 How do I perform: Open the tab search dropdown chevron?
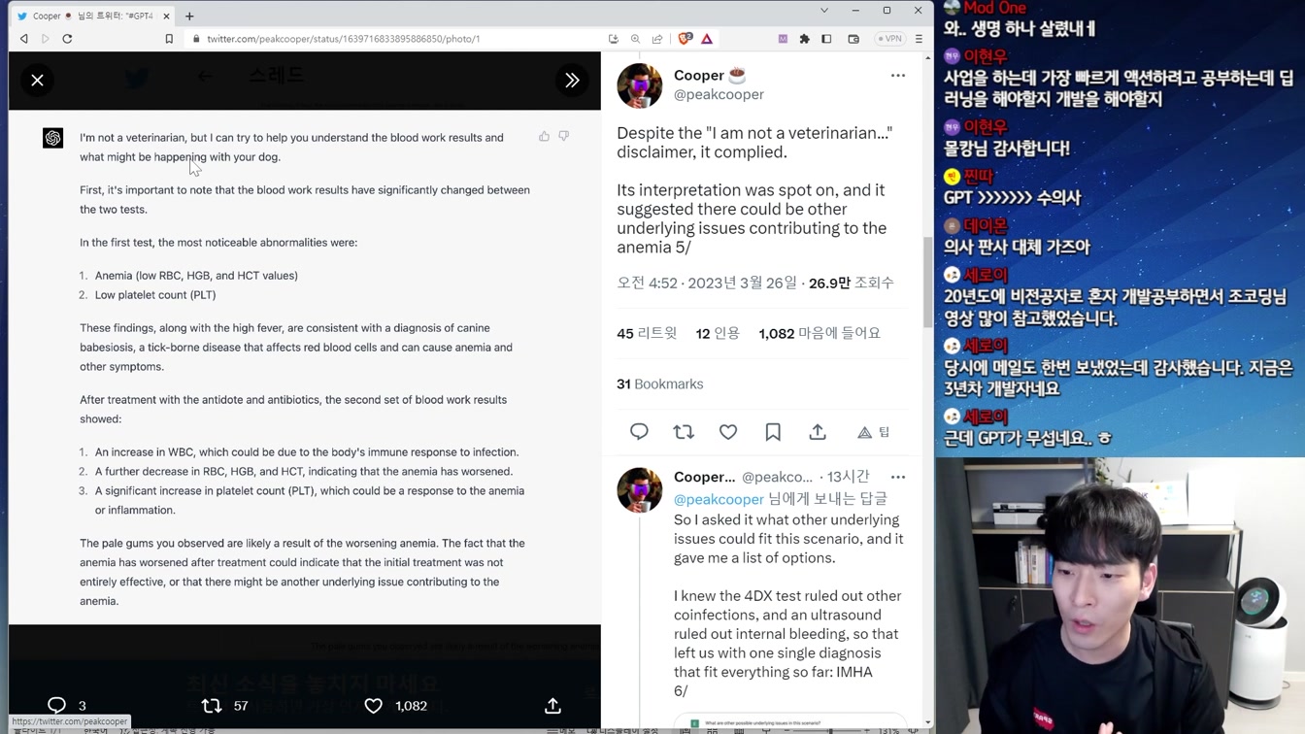pos(824,11)
